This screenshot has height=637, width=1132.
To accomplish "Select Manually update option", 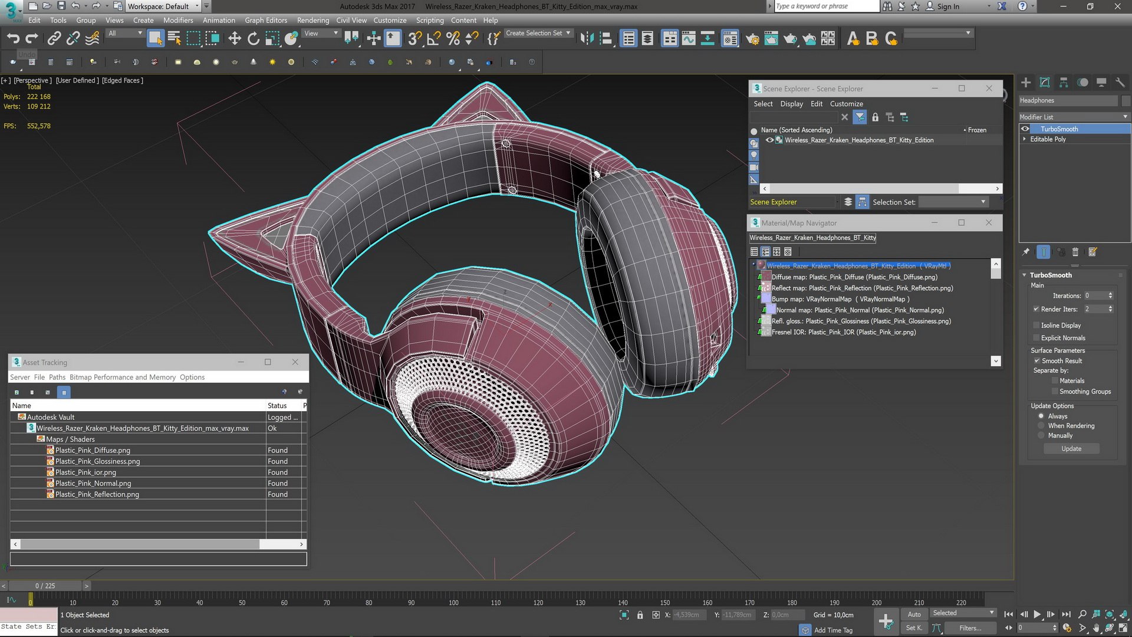I will click(x=1041, y=436).
